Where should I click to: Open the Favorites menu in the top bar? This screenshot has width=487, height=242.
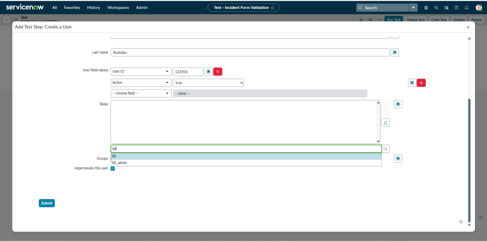tap(72, 8)
